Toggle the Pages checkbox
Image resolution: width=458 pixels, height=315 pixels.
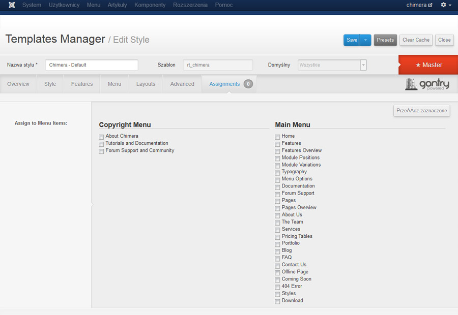[x=277, y=201]
